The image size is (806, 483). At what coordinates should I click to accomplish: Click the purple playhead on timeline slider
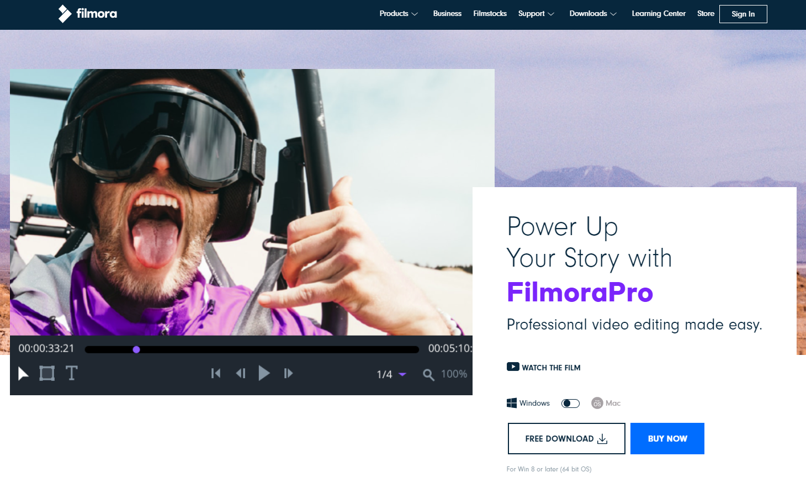tap(136, 349)
